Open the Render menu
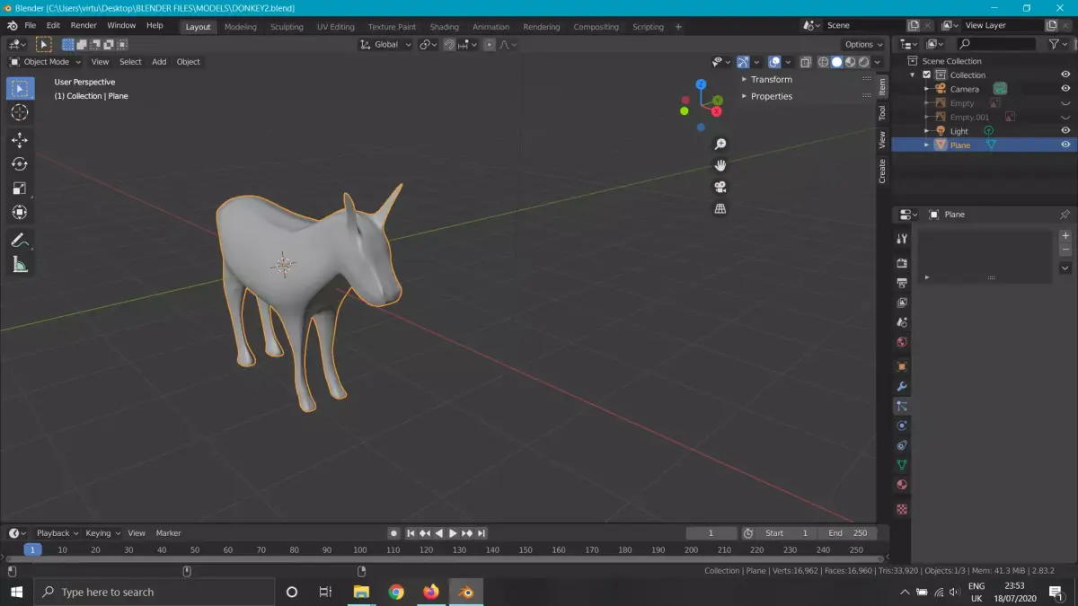Image resolution: width=1078 pixels, height=606 pixels. click(84, 25)
